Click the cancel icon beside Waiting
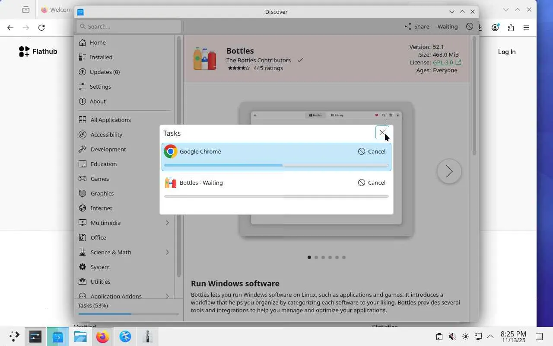The width and height of the screenshot is (553, 346). click(x=470, y=26)
